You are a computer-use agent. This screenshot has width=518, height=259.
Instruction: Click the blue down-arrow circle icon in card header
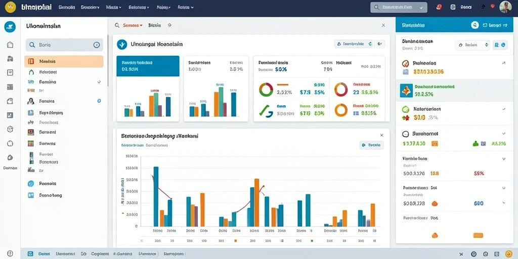[x=122, y=45]
